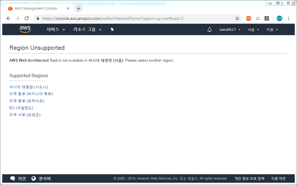Maximize the browser window
Screen dimensions: 297x185
click(278, 3)
